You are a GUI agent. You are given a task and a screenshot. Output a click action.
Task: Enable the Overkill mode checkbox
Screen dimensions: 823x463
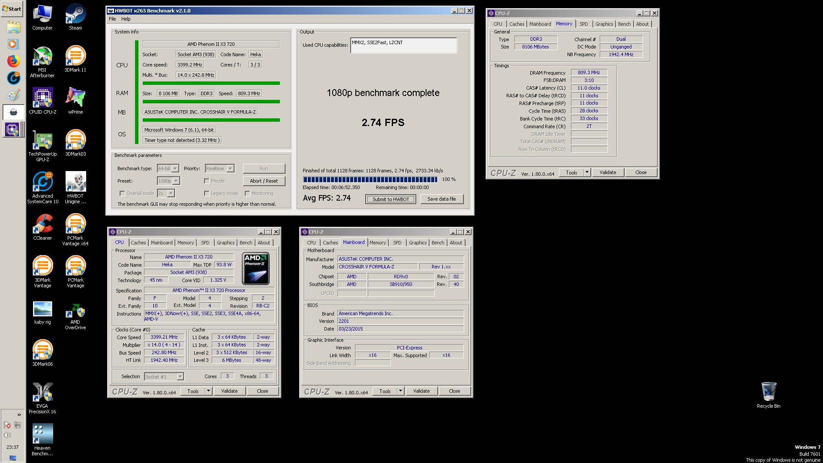(122, 193)
